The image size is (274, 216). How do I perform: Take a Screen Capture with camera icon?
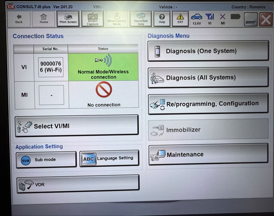(x=92, y=19)
